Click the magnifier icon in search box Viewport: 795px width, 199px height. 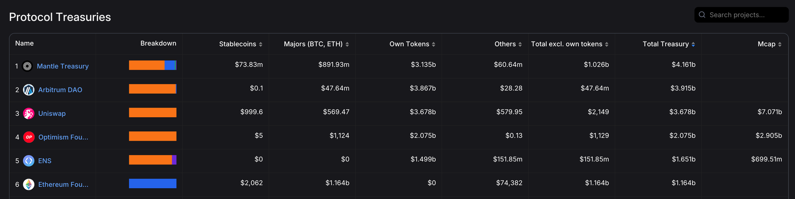(702, 15)
